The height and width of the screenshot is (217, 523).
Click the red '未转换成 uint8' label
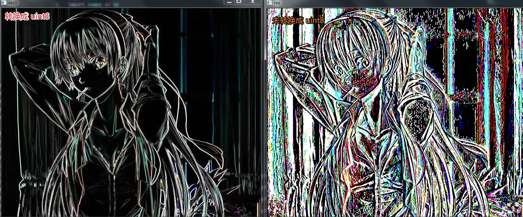coord(298,20)
